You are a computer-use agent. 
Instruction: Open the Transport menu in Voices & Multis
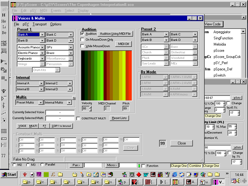click(40, 24)
